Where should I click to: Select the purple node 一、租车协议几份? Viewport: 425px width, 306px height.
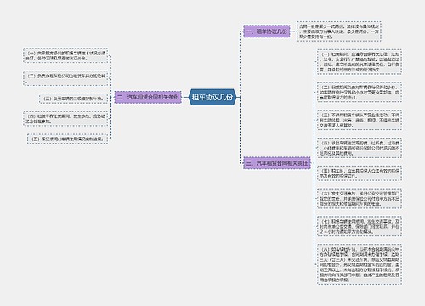(267, 31)
